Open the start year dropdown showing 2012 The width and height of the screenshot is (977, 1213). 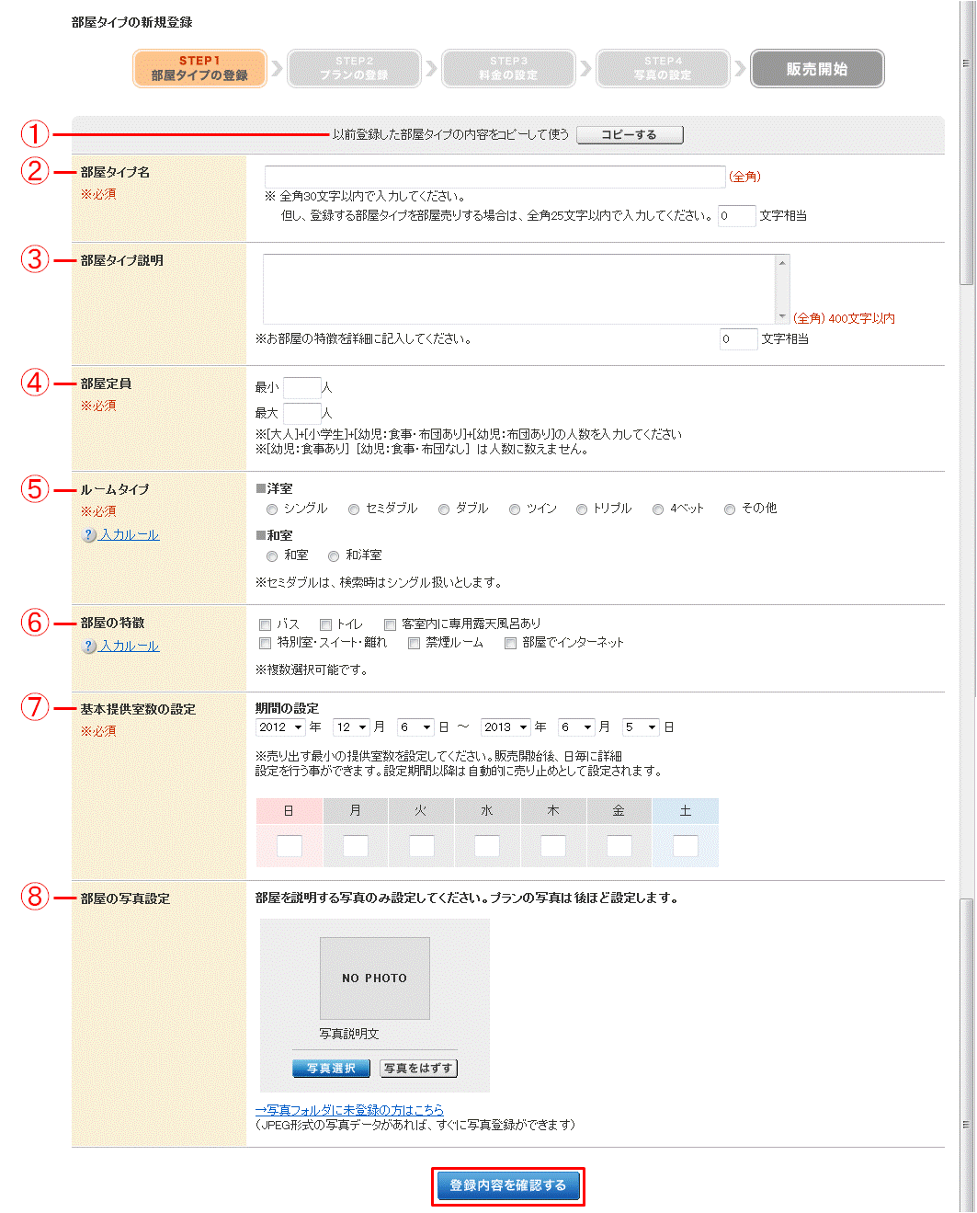[280, 727]
